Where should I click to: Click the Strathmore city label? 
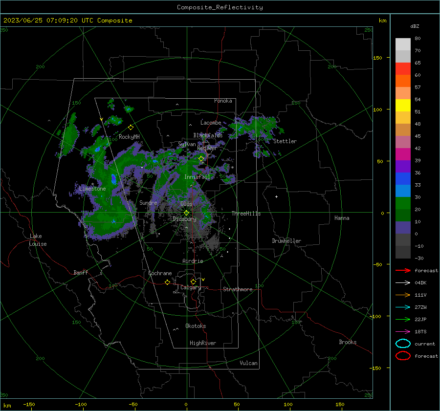point(238,289)
